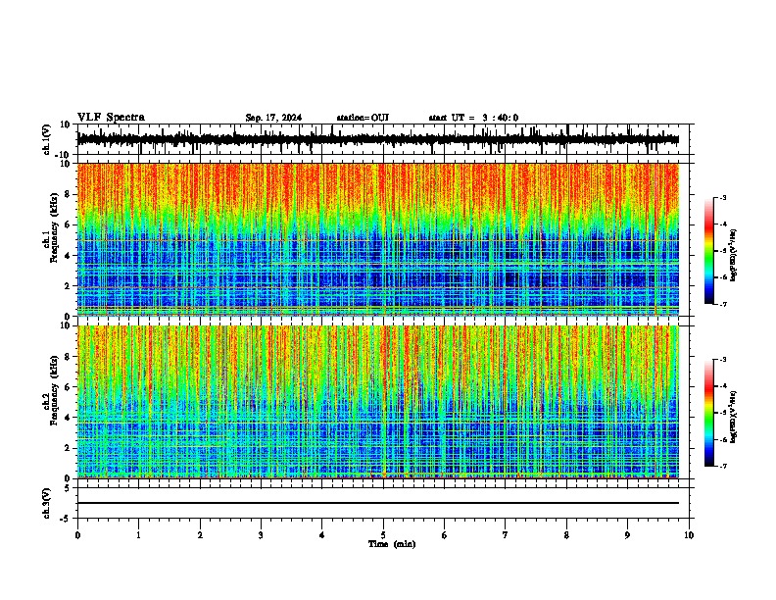Click the "7" tick on the time axis
The image size is (776, 600).
(506, 535)
